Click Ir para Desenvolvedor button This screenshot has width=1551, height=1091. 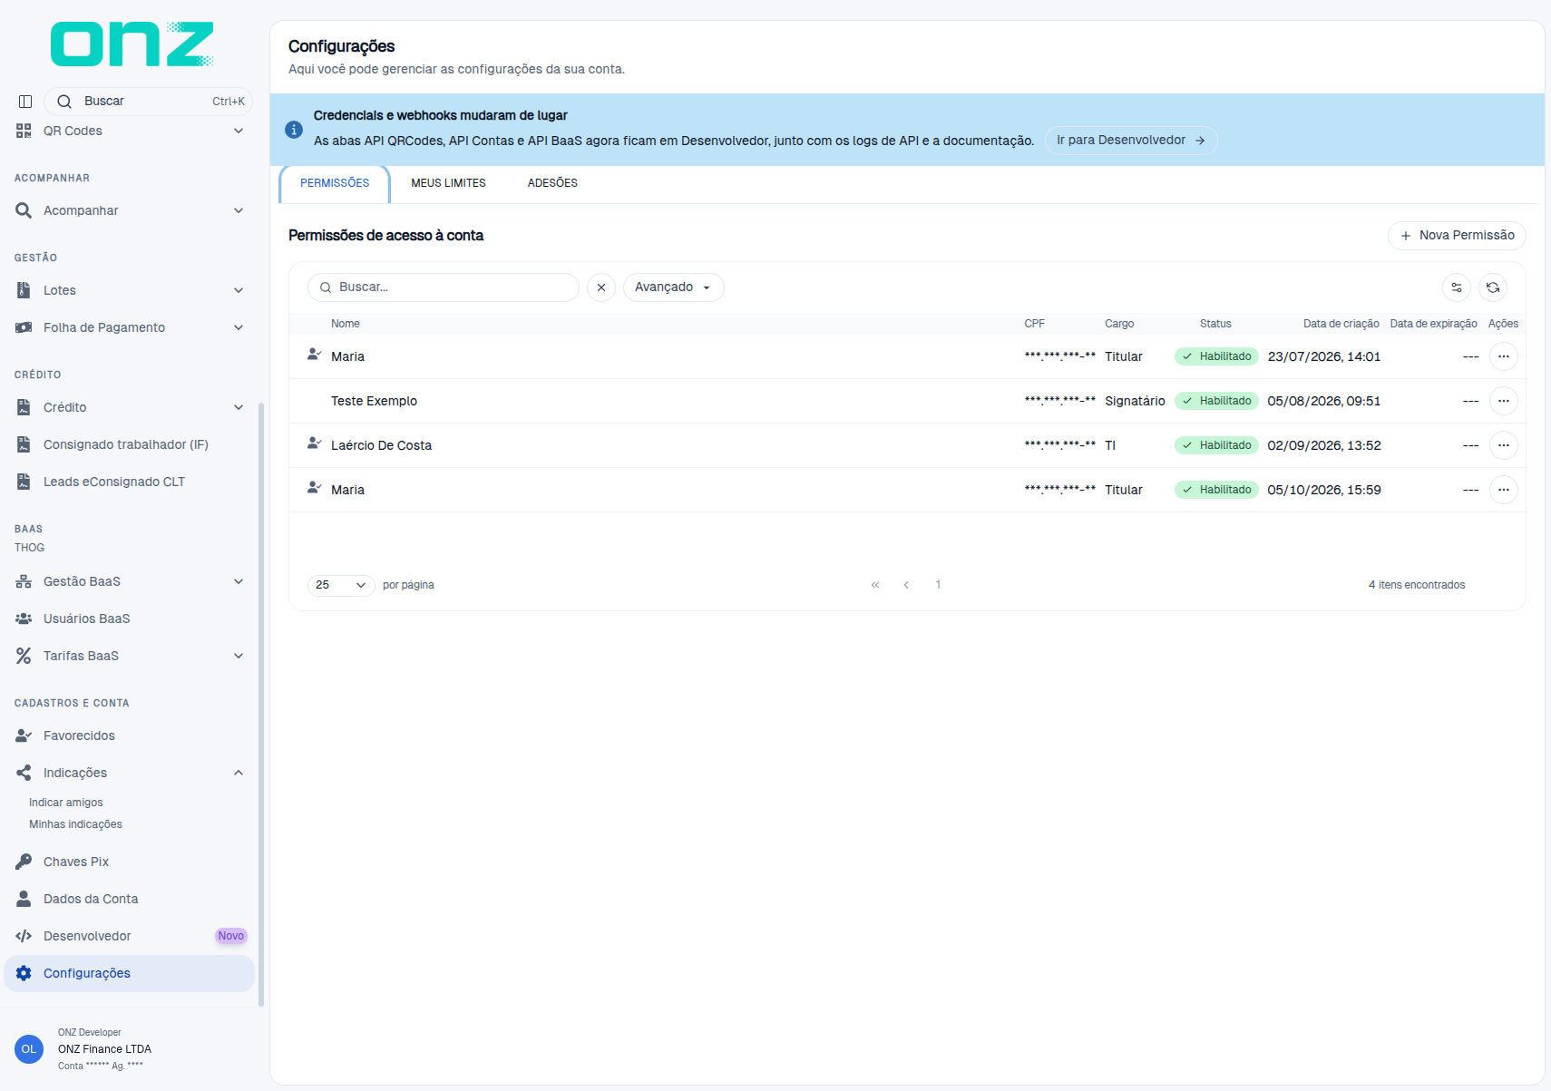(1131, 141)
